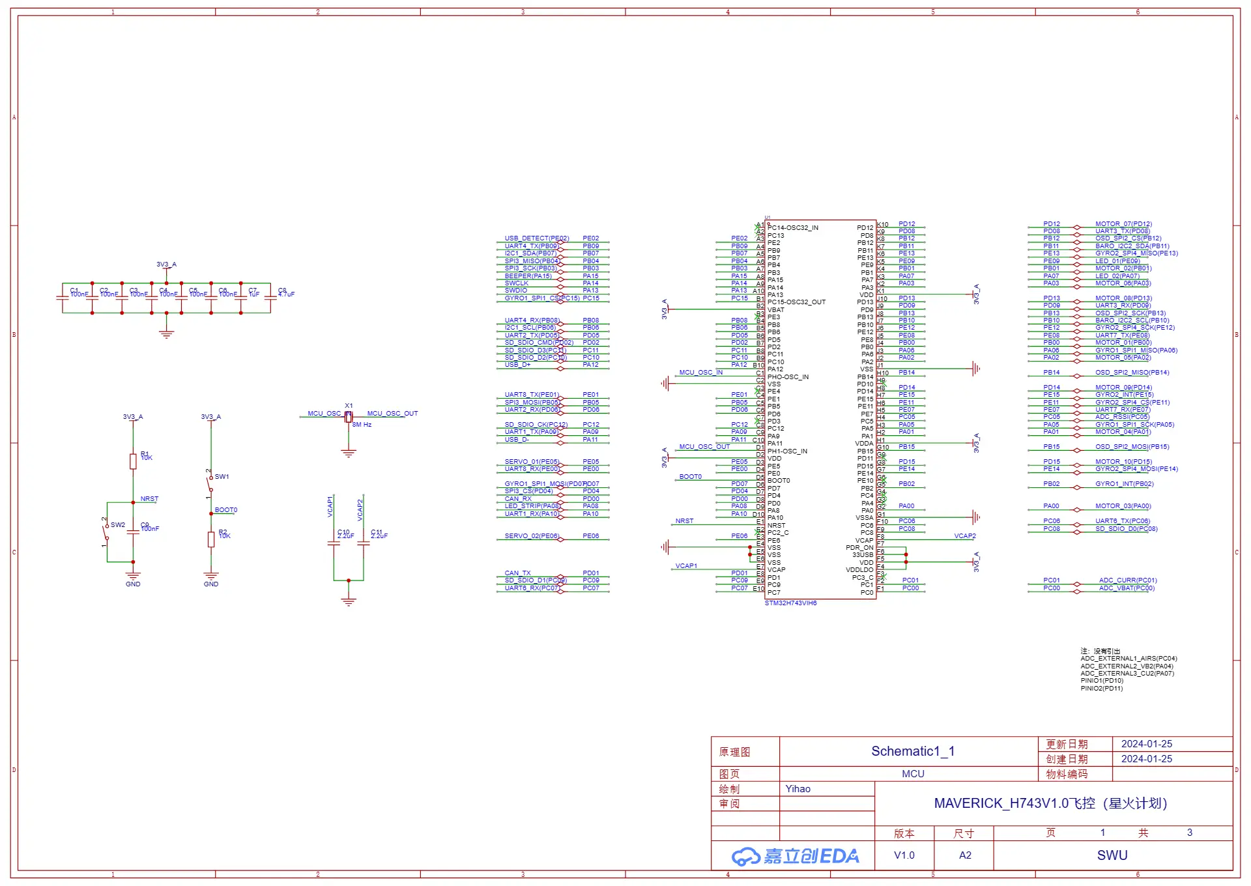Select the BEEPER(PA15) net label
1251x886 pixels.
(528, 276)
